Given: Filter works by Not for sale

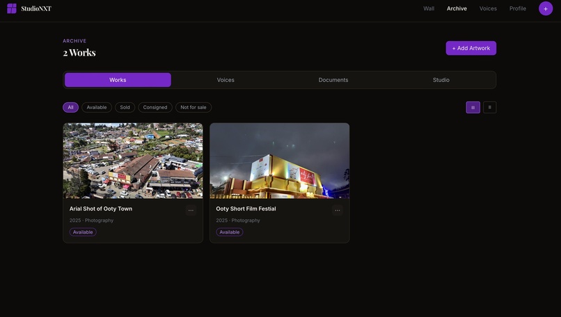Looking at the screenshot, I should 193,107.
